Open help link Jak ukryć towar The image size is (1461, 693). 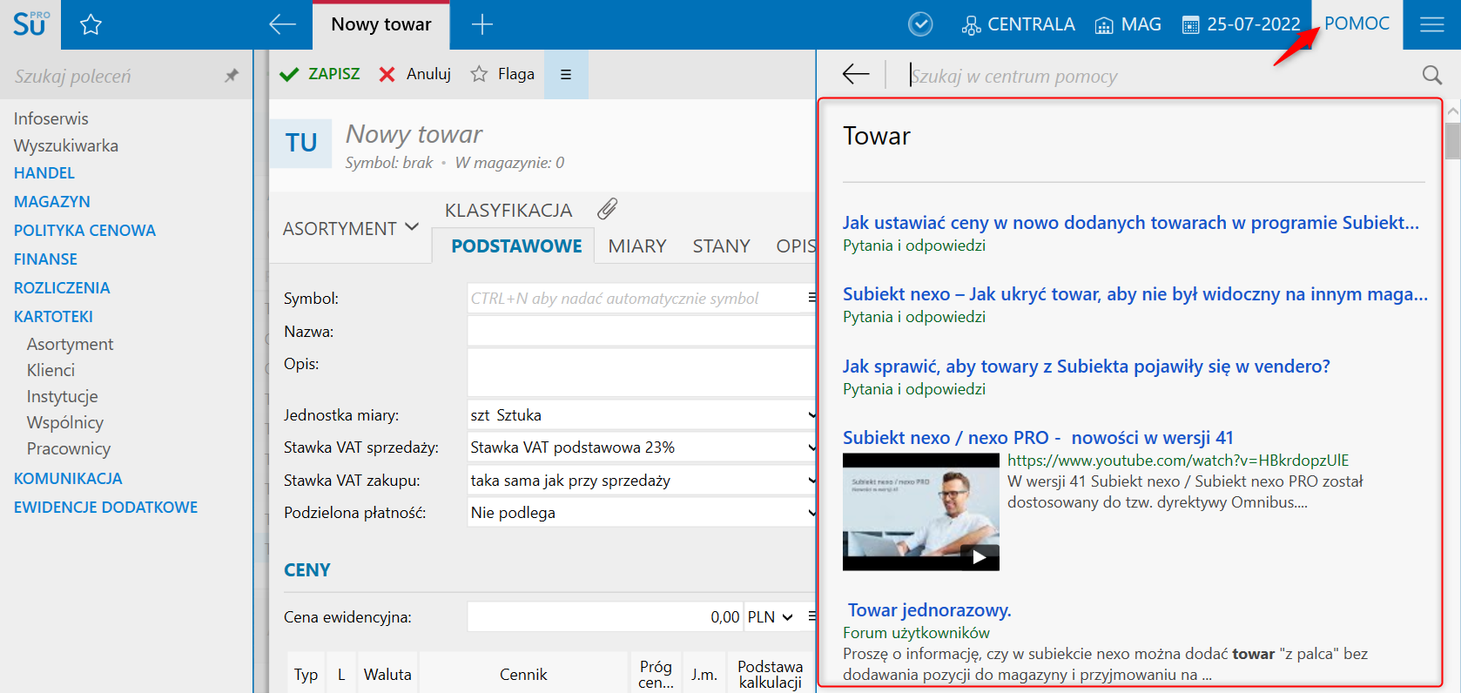(x=1135, y=294)
